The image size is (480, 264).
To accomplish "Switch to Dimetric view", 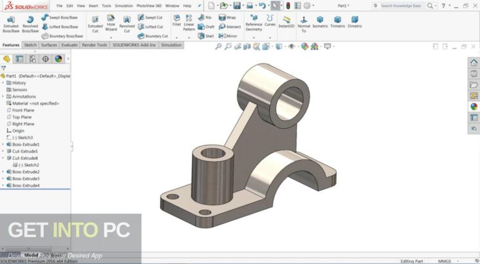I will [355, 22].
